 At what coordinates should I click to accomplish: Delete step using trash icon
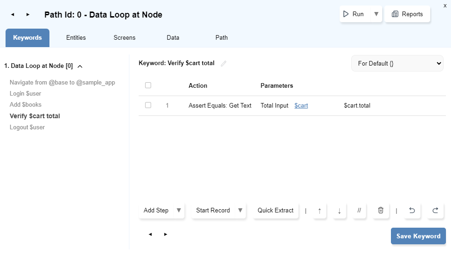pos(380,211)
